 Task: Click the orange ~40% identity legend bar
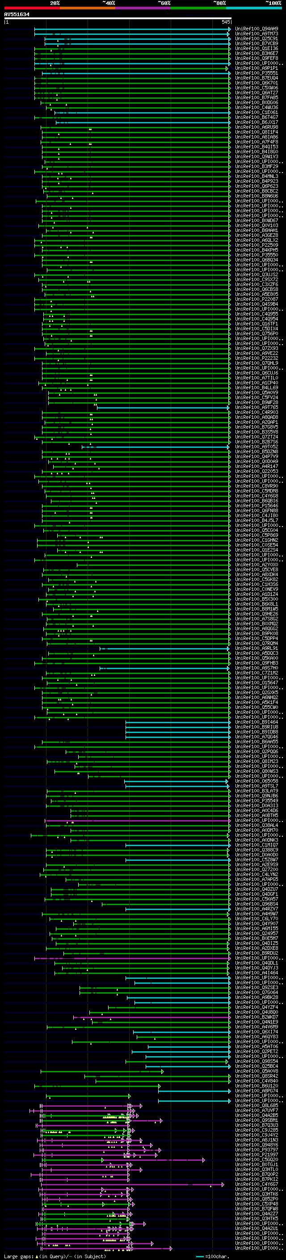click(88, 8)
